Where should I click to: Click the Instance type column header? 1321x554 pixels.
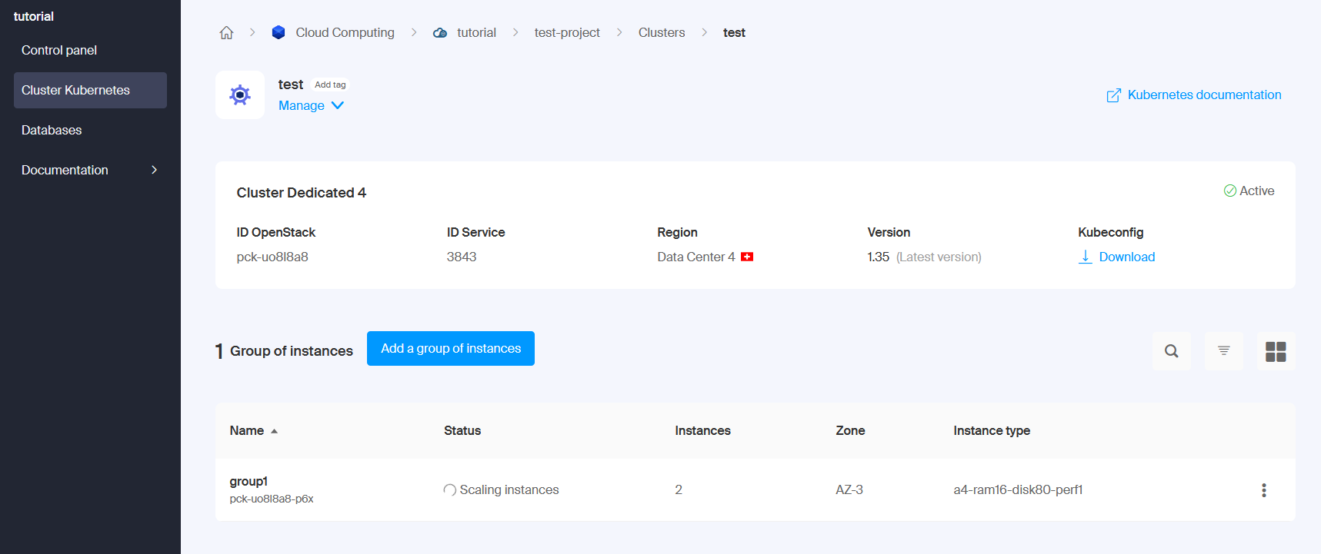(x=992, y=430)
